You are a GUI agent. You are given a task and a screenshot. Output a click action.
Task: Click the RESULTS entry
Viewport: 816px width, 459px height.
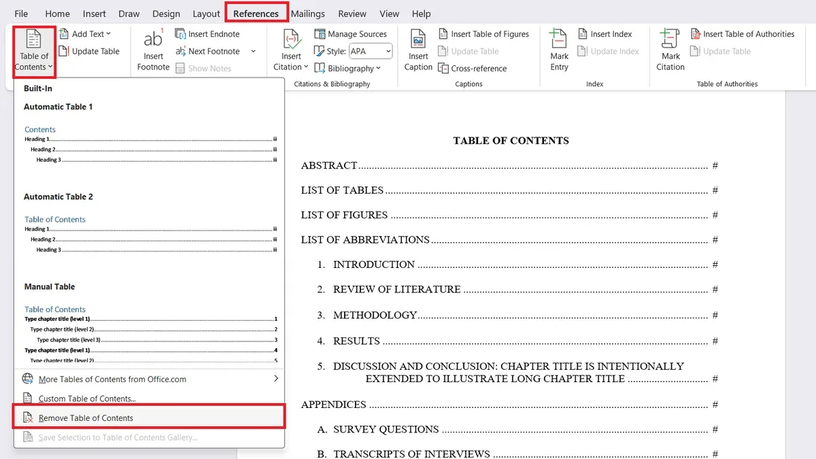(356, 341)
